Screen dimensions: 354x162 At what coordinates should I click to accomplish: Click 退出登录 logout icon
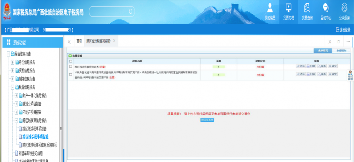(337, 30)
